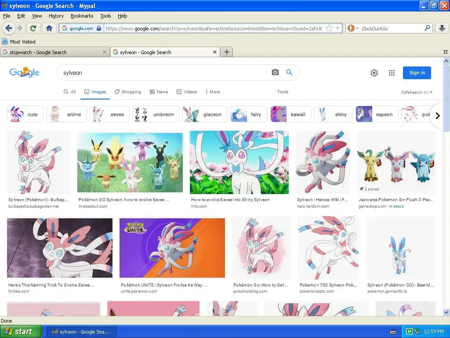Bookmark this page with the star icon
The width and height of the screenshot is (450, 338).
click(329, 28)
